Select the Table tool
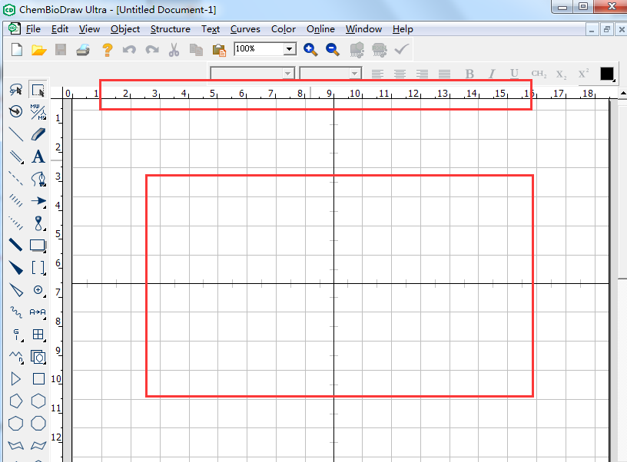The width and height of the screenshot is (627, 462). [x=38, y=335]
